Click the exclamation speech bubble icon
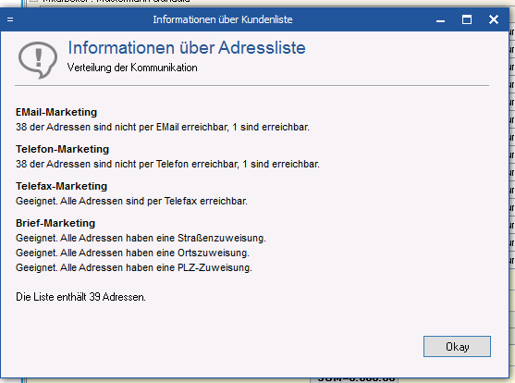Viewport: 515px width, 383px height. coord(38,60)
